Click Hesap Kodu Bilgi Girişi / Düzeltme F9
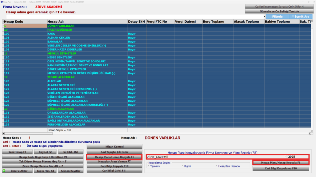 (x=43, y=157)
